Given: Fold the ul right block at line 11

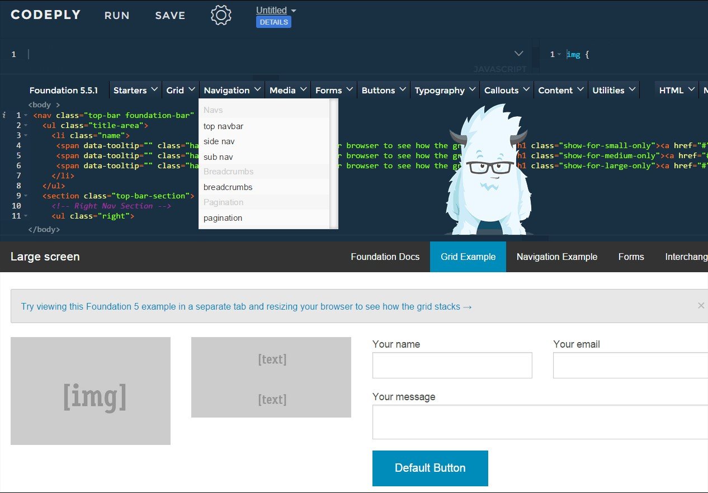Looking at the screenshot, I should (26, 216).
